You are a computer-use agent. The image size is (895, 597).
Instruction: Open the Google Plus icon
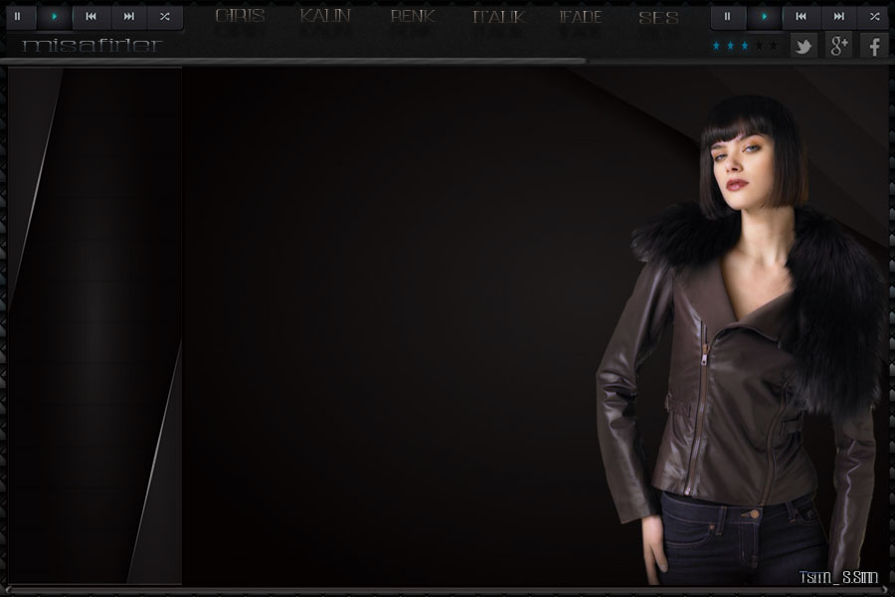pos(838,46)
